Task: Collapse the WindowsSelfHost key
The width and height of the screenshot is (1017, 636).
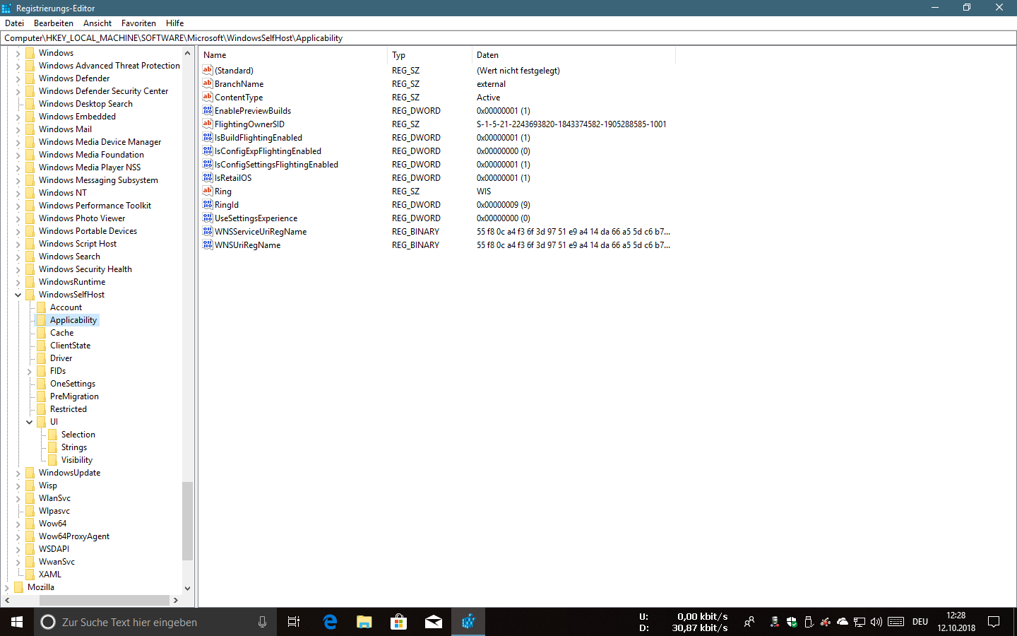Action: click(18, 295)
